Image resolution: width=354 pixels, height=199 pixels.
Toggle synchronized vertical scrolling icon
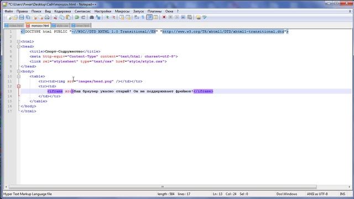(122, 17)
